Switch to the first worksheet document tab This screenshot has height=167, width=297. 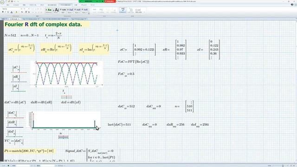(4, 19)
